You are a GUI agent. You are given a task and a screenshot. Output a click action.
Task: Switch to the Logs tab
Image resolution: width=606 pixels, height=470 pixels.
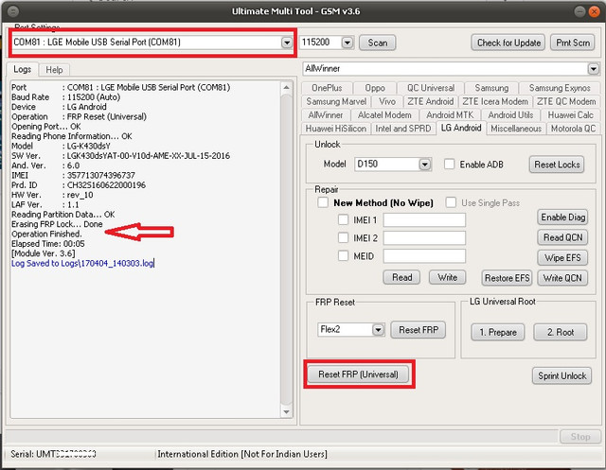(x=23, y=69)
